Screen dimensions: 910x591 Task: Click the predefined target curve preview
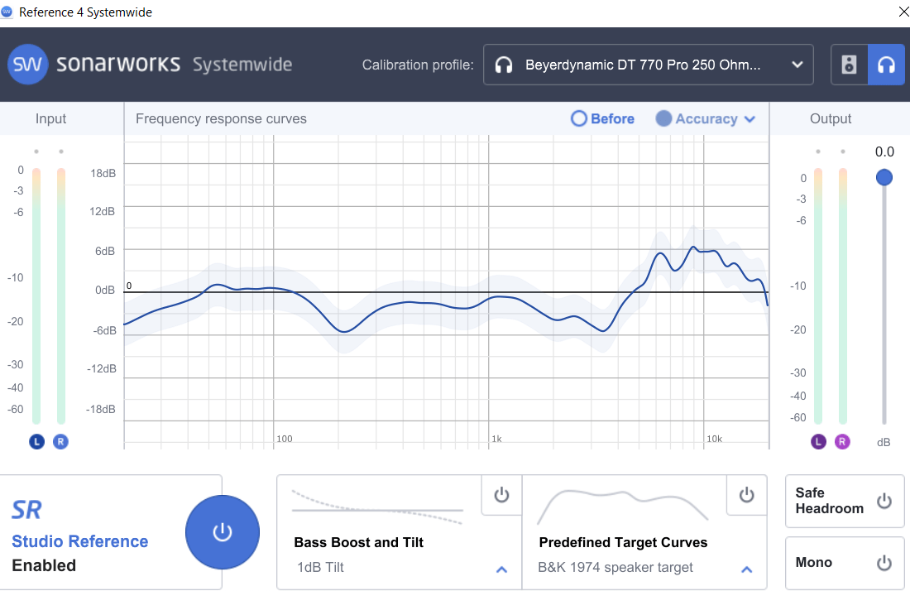pyautogui.click(x=622, y=507)
